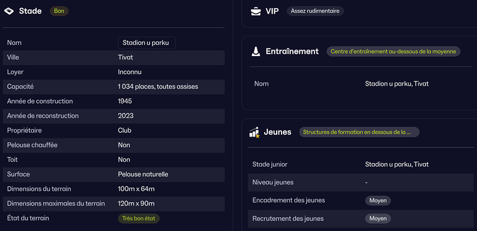The height and width of the screenshot is (231, 477).
Task: Select the Capacité row value
Action: pyautogui.click(x=158, y=87)
